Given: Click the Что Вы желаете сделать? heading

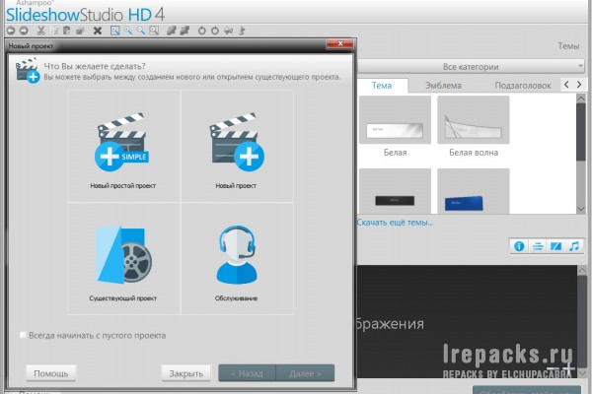Looking at the screenshot, I should coord(95,66).
